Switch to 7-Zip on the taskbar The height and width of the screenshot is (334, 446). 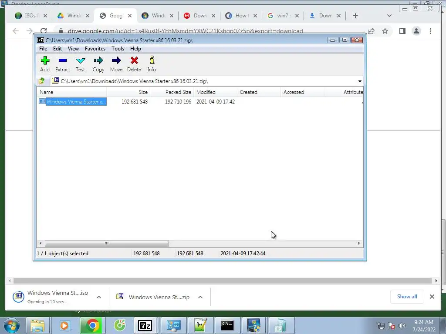coord(145,325)
